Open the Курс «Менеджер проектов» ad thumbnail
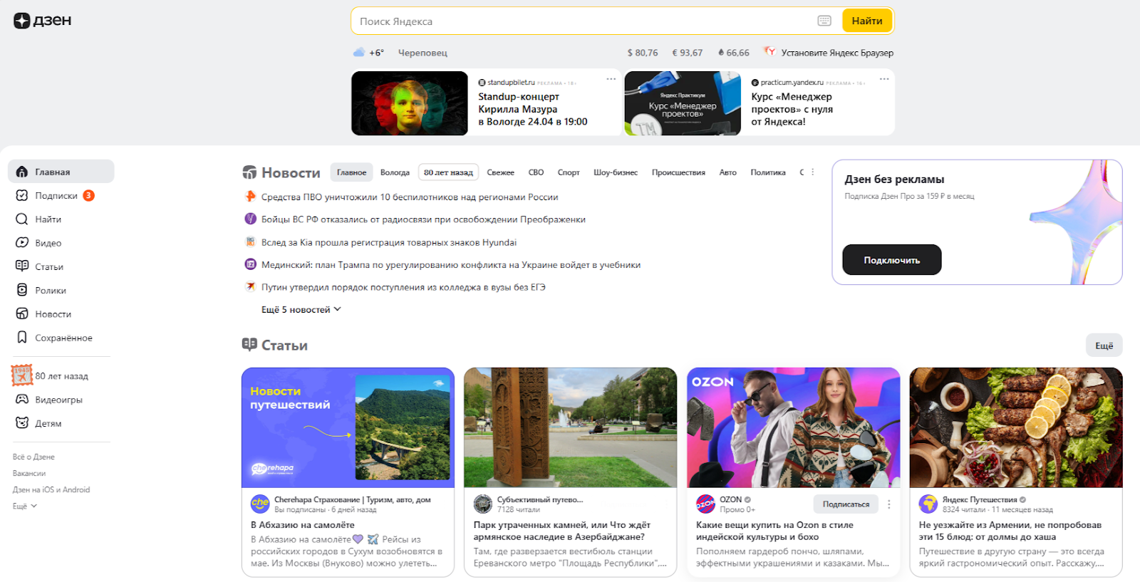Image resolution: width=1140 pixels, height=582 pixels. (x=683, y=103)
